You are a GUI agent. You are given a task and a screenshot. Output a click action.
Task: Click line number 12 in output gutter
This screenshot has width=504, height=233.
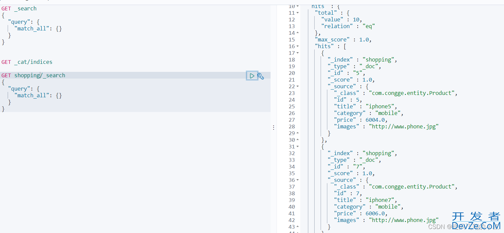click(x=292, y=19)
